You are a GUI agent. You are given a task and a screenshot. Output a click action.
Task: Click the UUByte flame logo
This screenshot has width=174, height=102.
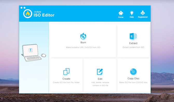[x=28, y=14]
